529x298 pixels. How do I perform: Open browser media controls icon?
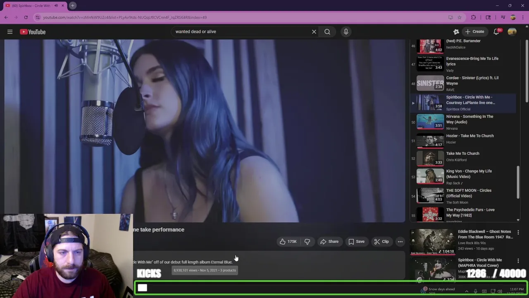503,17
